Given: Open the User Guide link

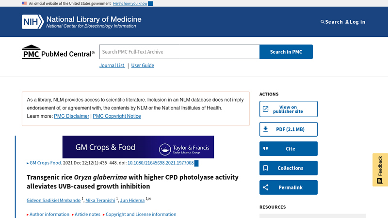Looking at the screenshot, I should [143, 65].
